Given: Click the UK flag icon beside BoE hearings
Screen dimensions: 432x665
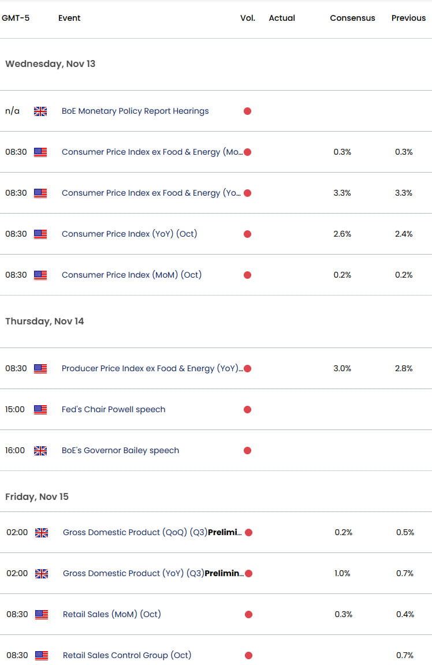Looking at the screenshot, I should 40,111.
